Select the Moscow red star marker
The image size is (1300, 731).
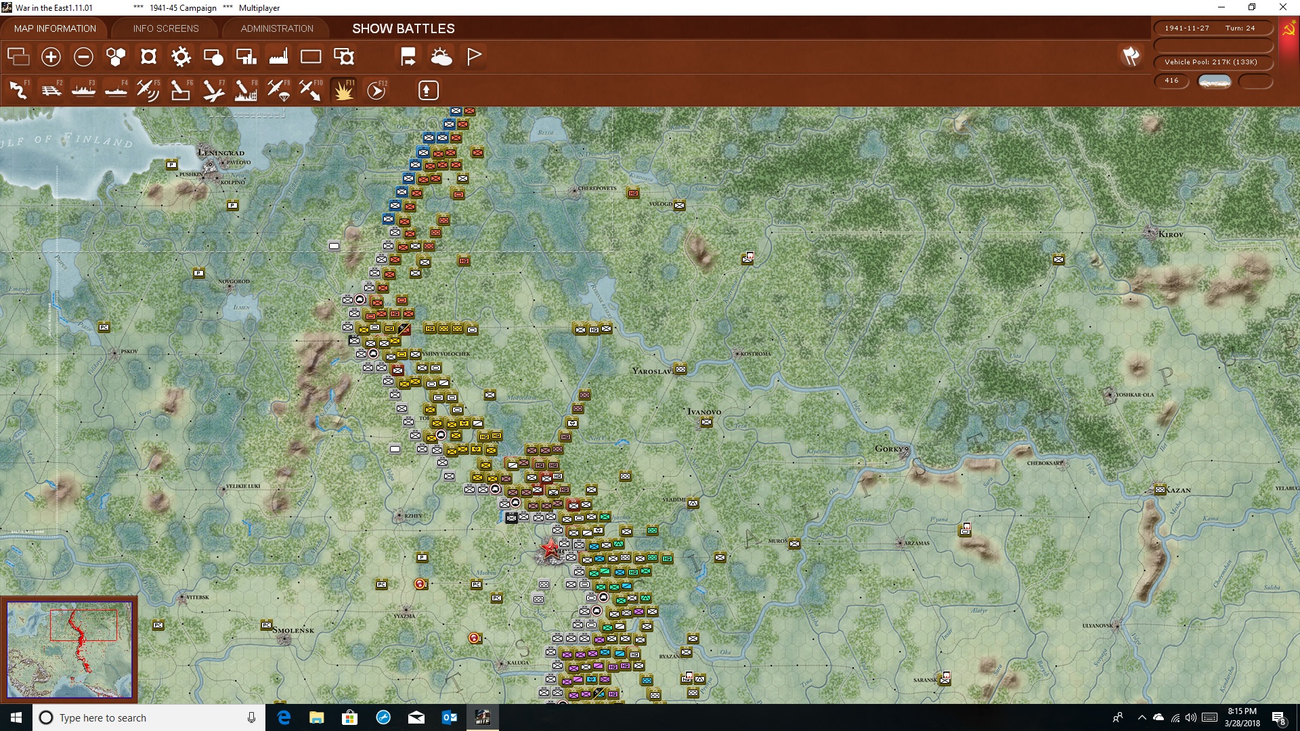(x=550, y=548)
